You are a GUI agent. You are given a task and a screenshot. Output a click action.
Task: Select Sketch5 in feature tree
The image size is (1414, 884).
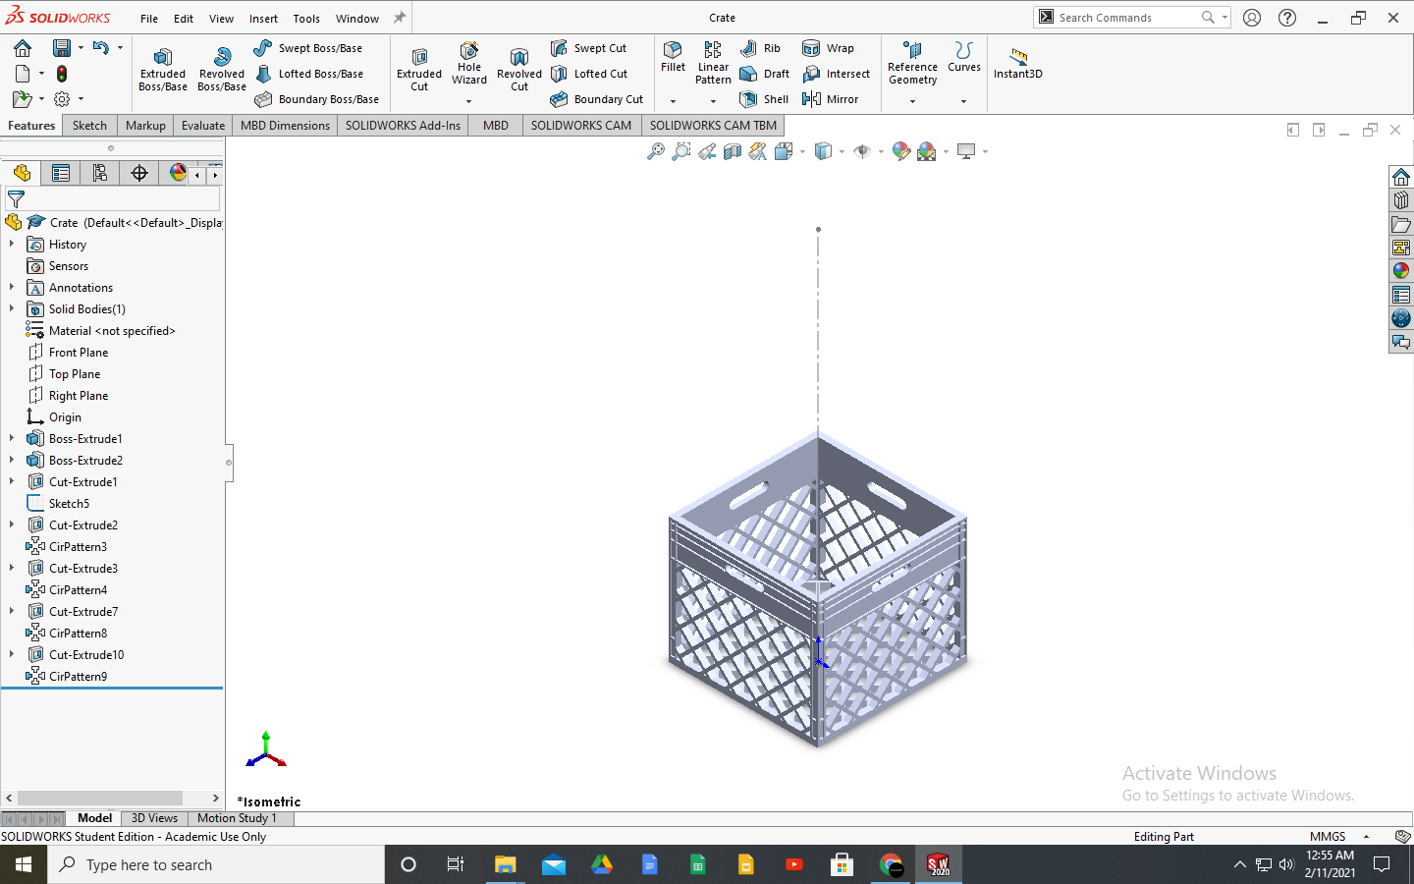(69, 504)
